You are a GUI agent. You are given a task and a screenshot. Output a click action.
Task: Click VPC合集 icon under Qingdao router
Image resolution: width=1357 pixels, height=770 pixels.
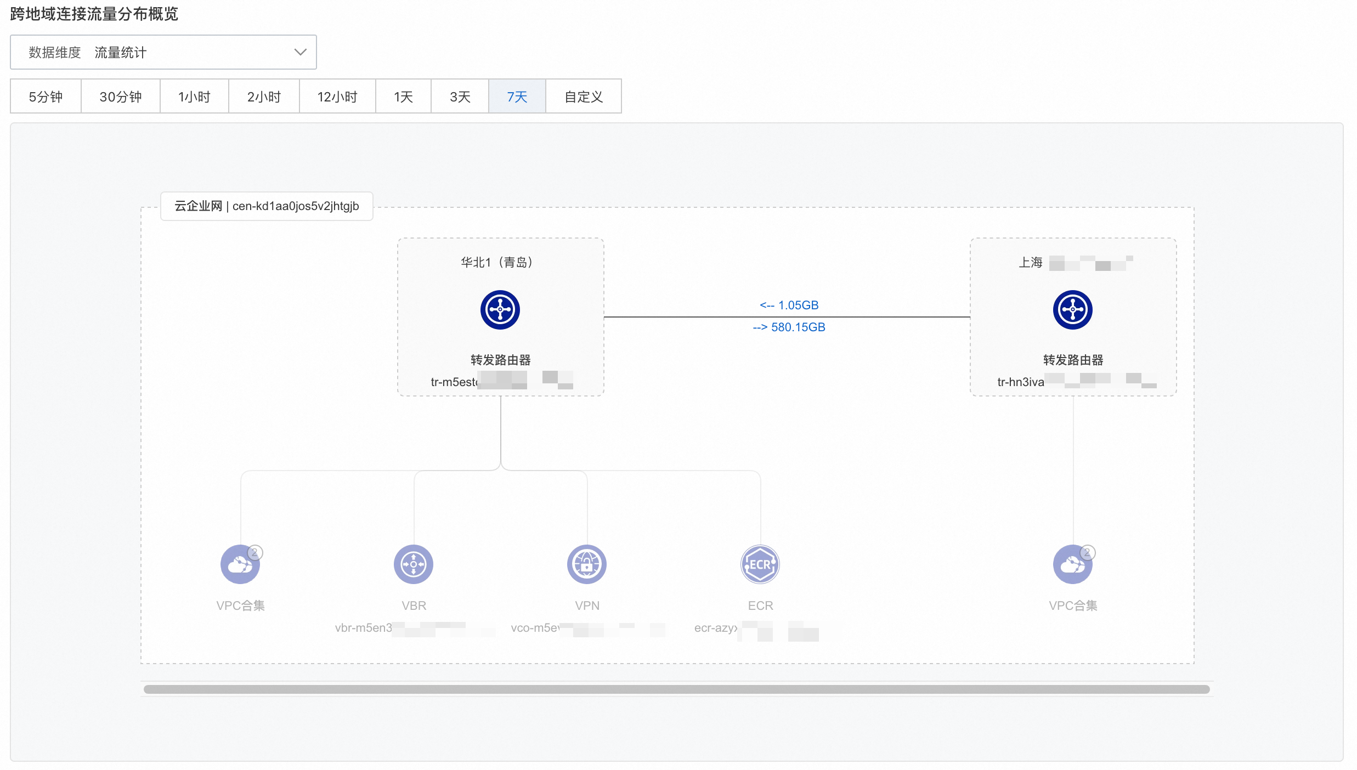click(x=239, y=565)
